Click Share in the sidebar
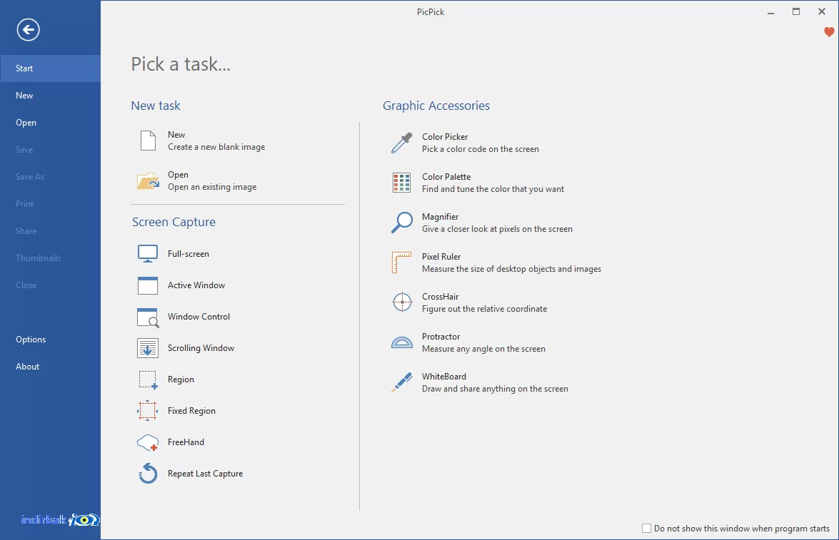Image resolution: width=839 pixels, height=540 pixels. pyautogui.click(x=50, y=231)
